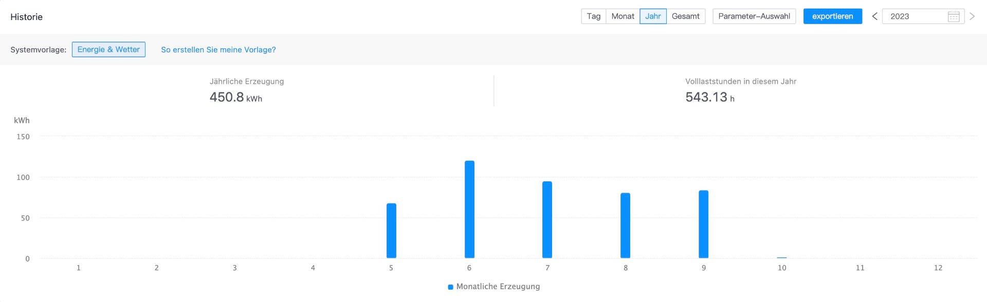Switch to Gesamt view
Screen dimensions: 987x302
pyautogui.click(x=686, y=16)
